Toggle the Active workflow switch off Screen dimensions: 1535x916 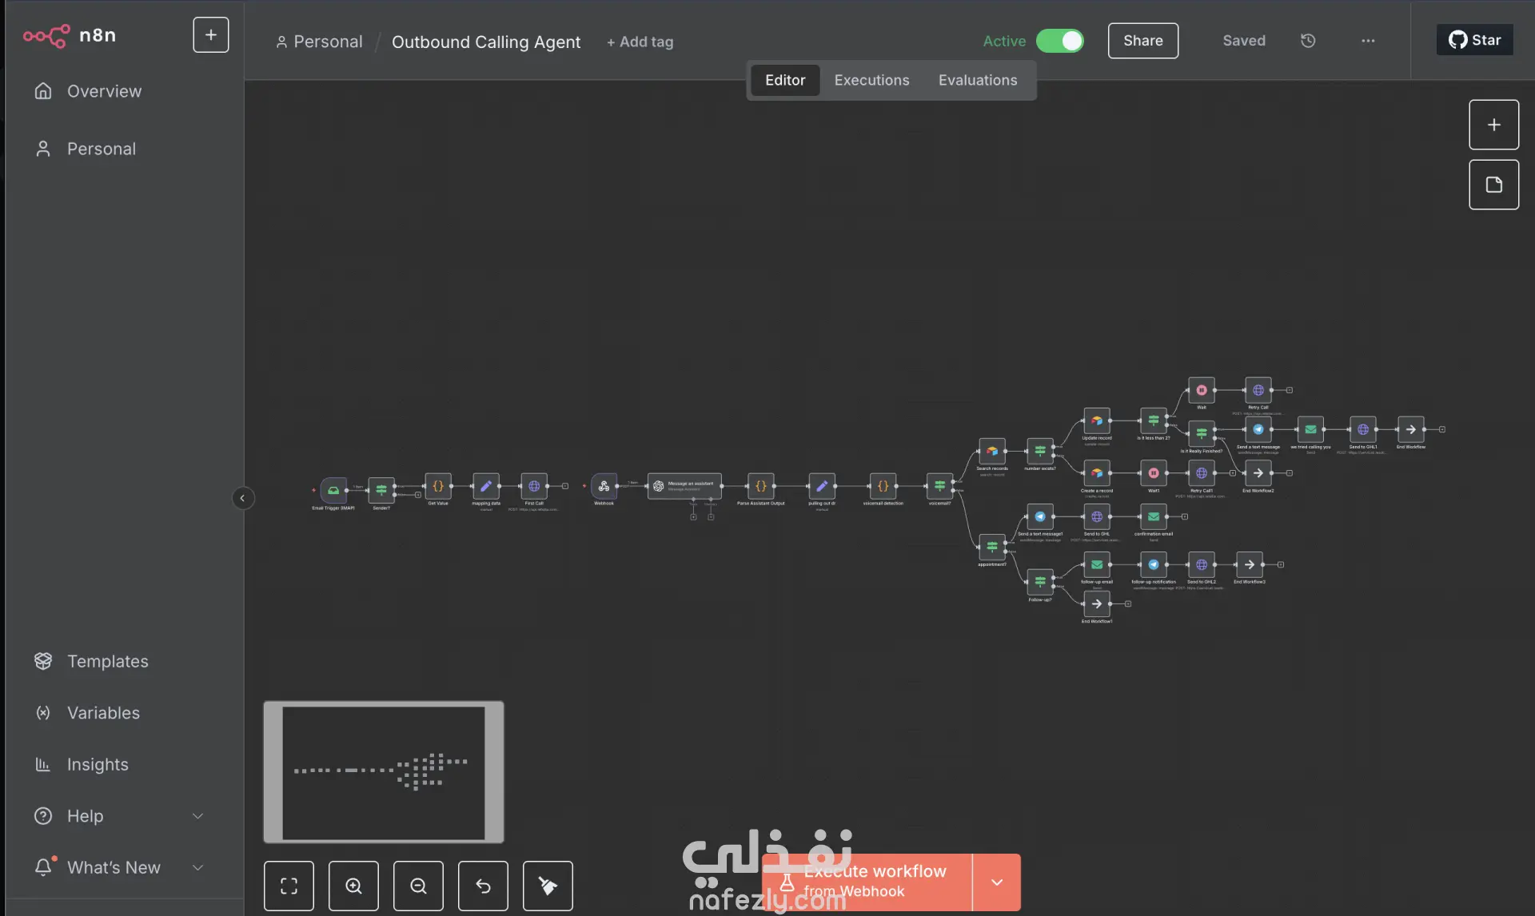click(x=1060, y=41)
